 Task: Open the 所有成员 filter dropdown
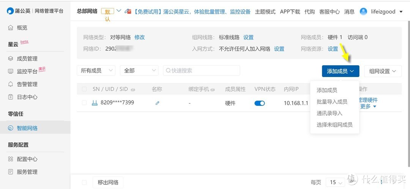96,71
